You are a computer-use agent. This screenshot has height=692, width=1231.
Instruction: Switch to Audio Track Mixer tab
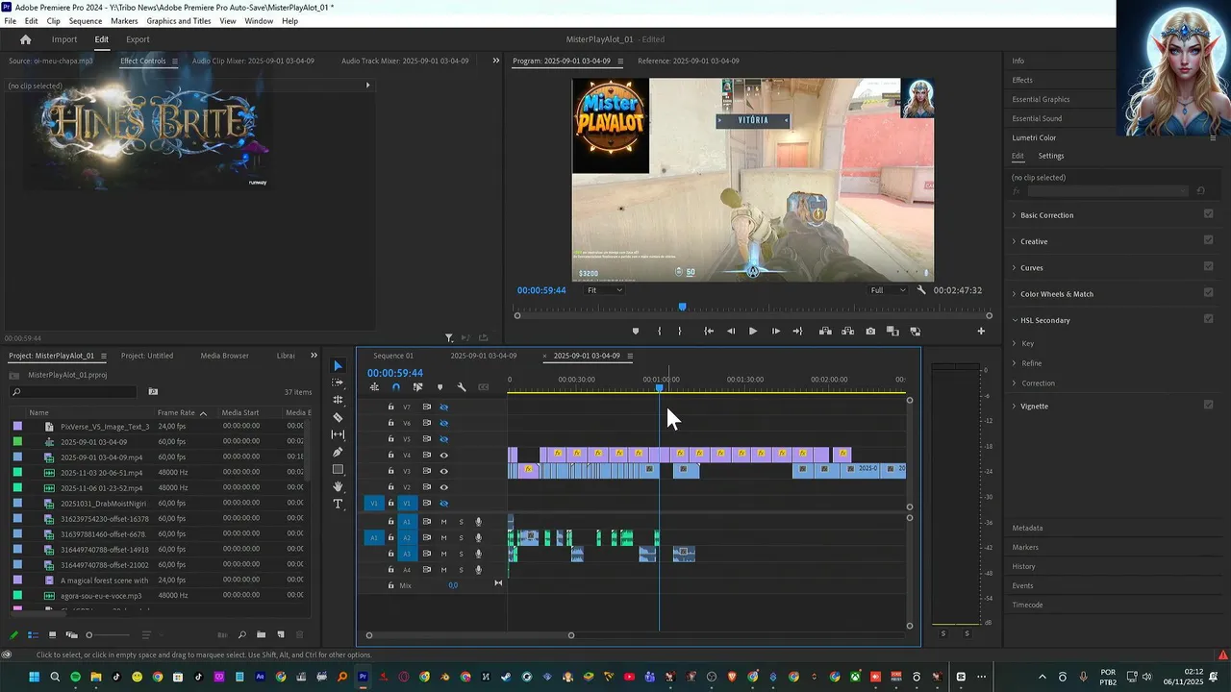[x=405, y=61]
